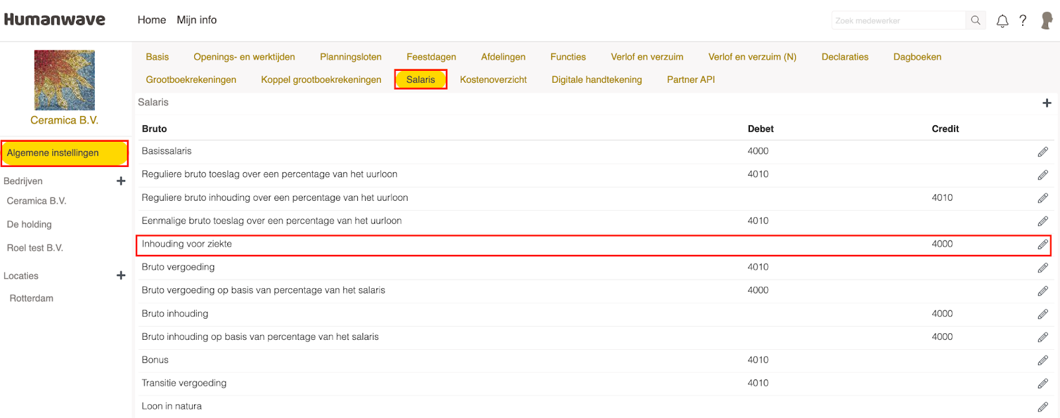Click Bedrijven section heading
This screenshot has height=418, width=1060.
(23, 181)
